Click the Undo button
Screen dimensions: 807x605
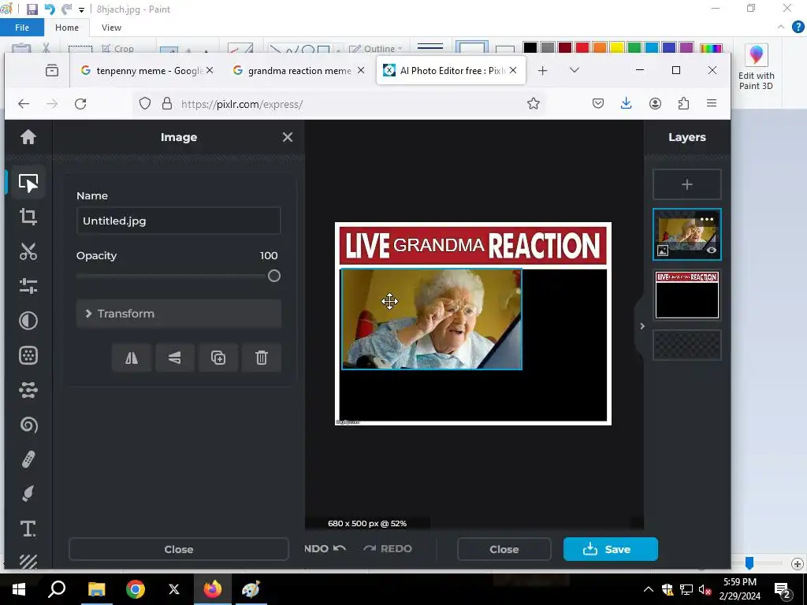pyautogui.click(x=325, y=549)
